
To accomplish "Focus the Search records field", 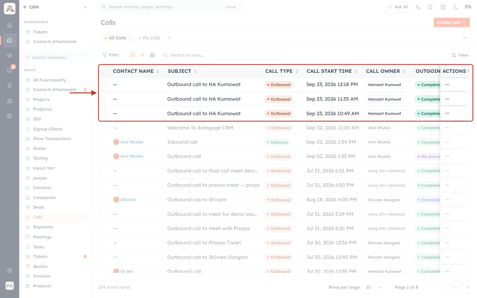I will (x=223, y=55).
